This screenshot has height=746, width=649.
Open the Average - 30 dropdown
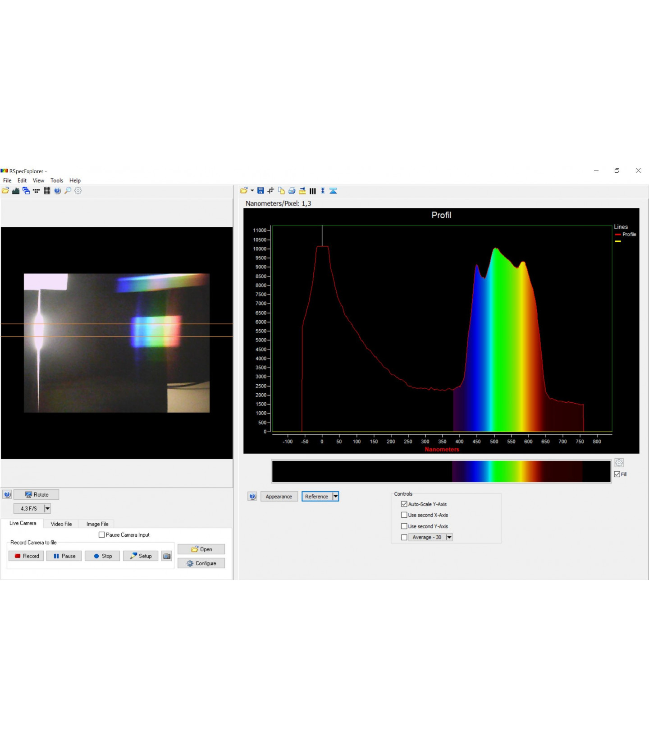449,537
